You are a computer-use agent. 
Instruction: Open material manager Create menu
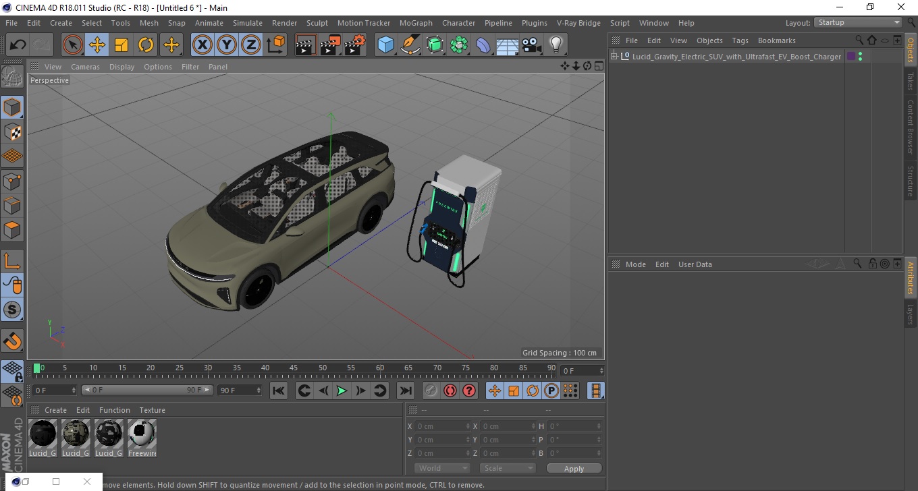pyautogui.click(x=55, y=410)
